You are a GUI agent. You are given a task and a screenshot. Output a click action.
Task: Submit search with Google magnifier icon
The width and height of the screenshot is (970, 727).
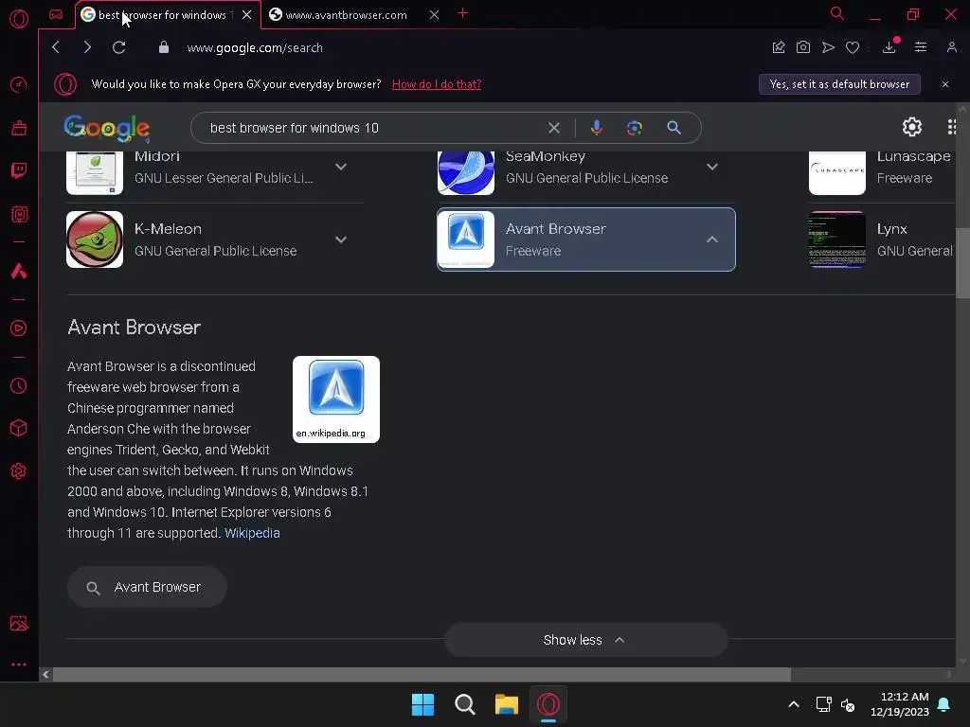tap(674, 128)
